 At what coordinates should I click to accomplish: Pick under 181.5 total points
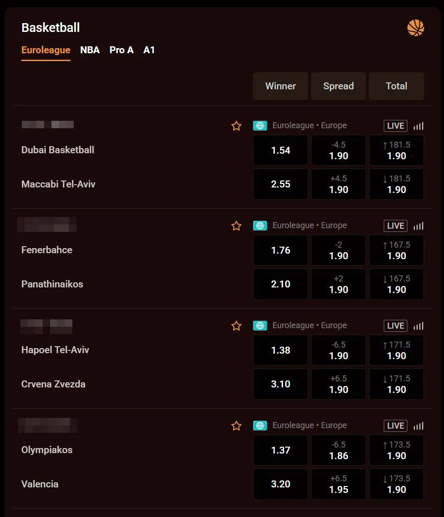coord(396,184)
